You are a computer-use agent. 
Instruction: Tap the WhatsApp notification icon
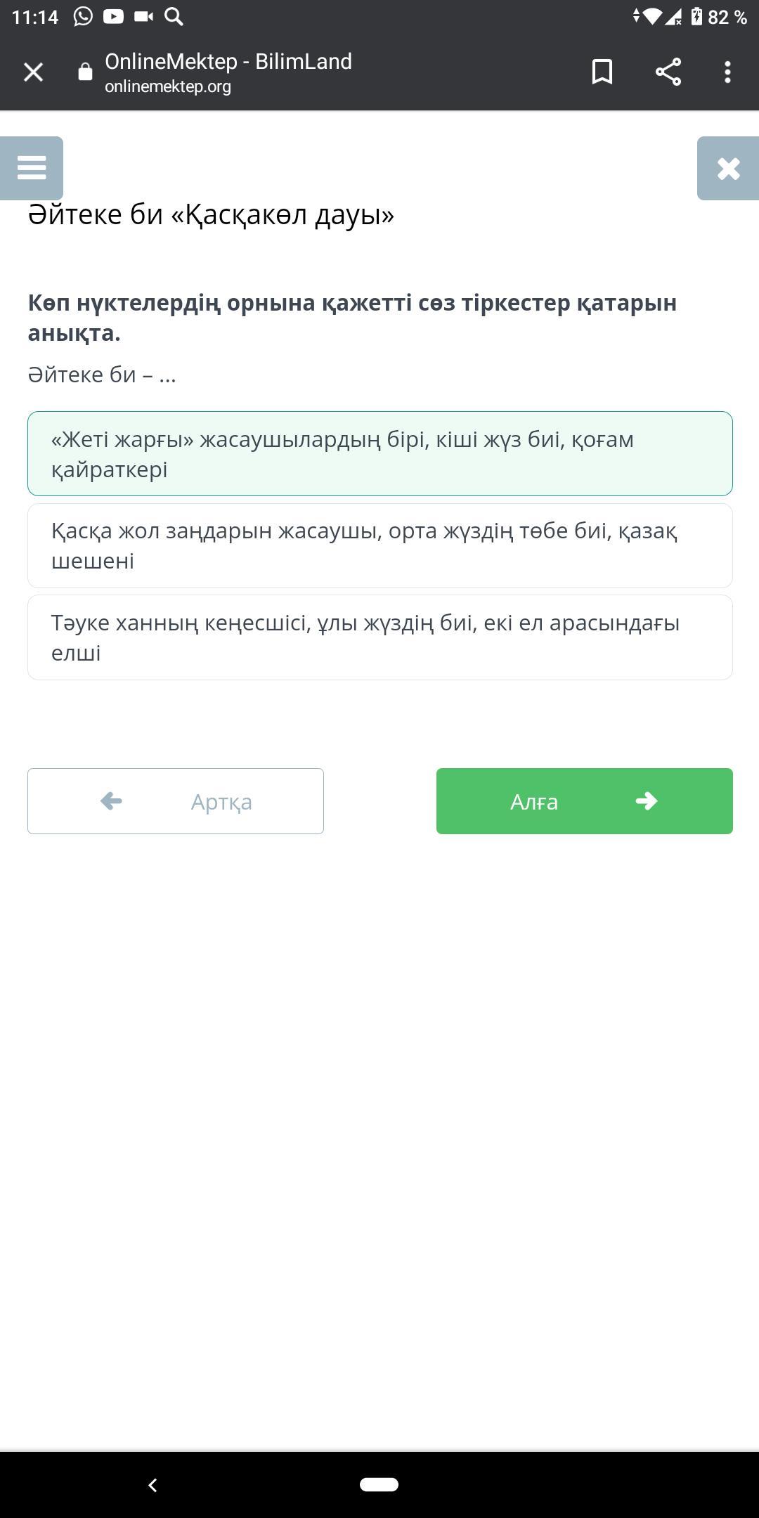tap(83, 17)
